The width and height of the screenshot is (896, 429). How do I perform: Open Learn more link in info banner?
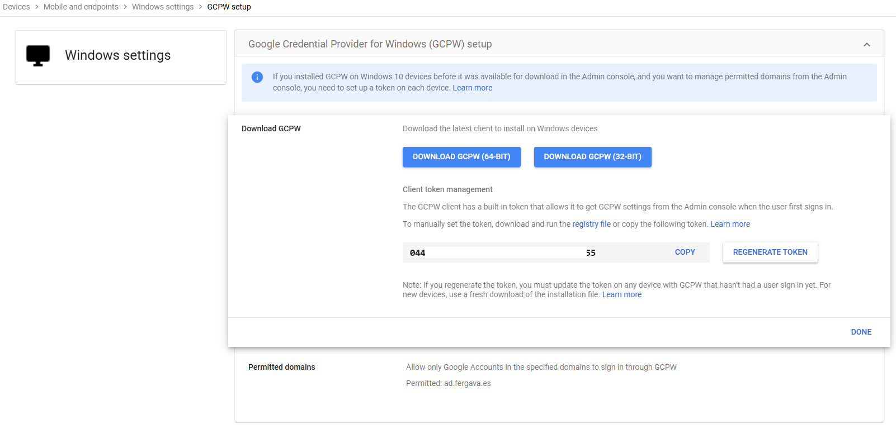click(x=473, y=88)
